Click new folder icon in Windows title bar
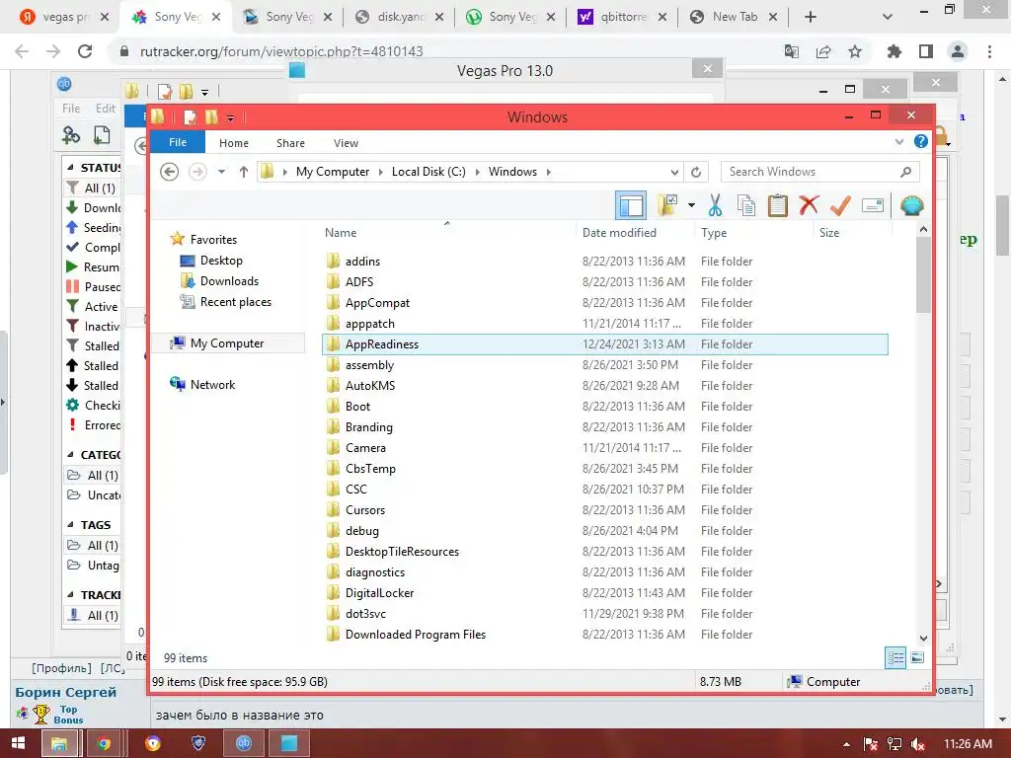The width and height of the screenshot is (1011, 758). (x=211, y=117)
